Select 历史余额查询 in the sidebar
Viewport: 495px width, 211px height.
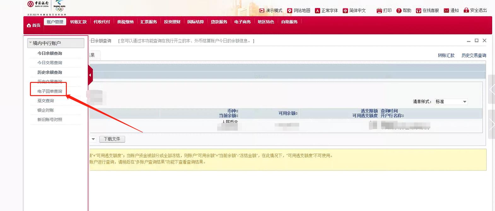pyautogui.click(x=49, y=72)
